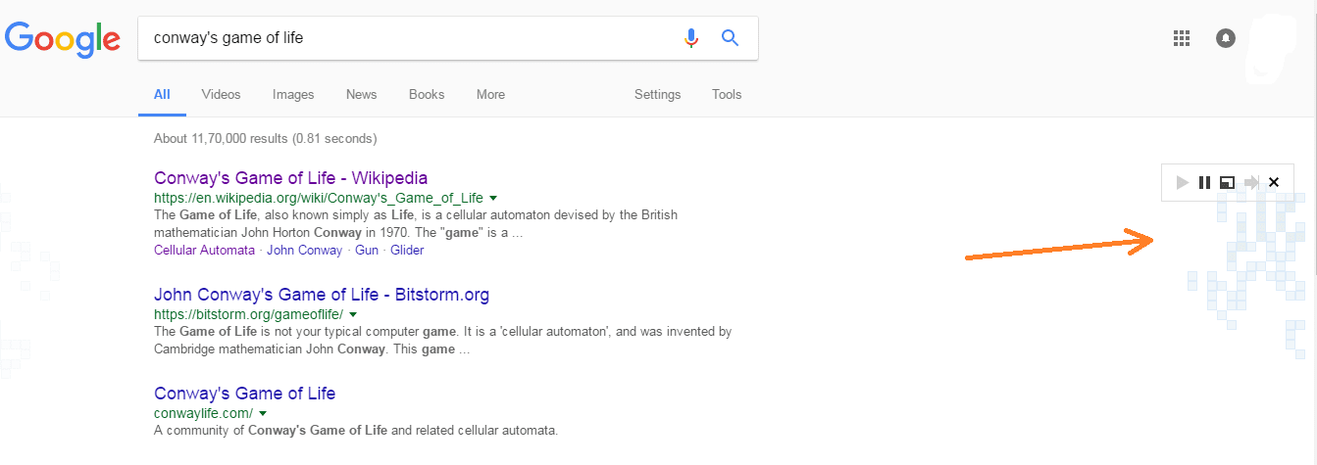This screenshot has height=465, width=1317.
Task: Open the search Tools options
Action: [727, 95]
